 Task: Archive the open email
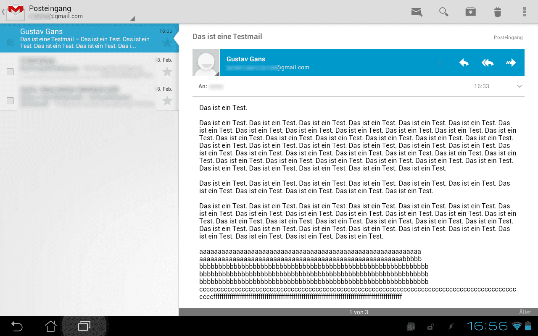(470, 12)
